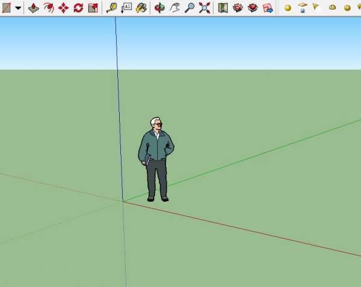Select the Zoom magnifier tool
The width and height of the screenshot is (361, 287).
[x=190, y=8]
